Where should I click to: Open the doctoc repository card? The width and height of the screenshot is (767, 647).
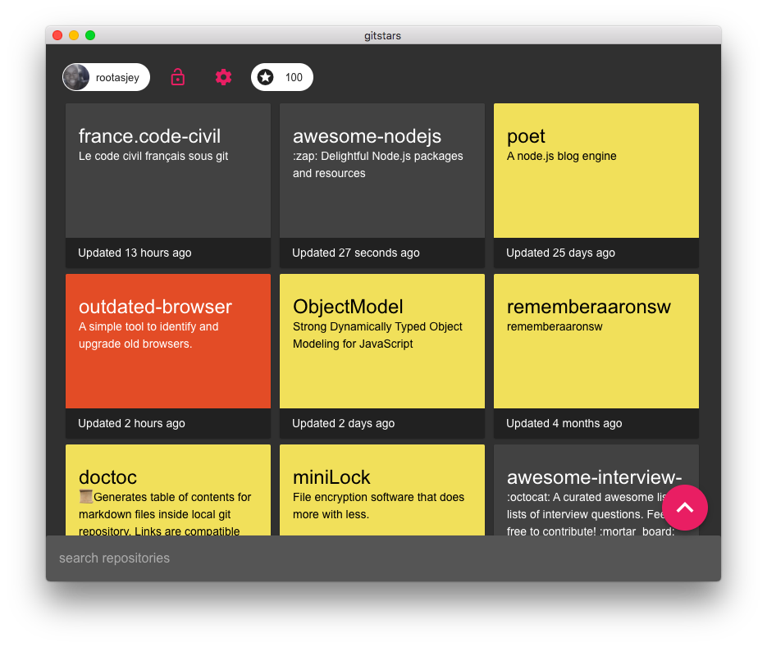(168, 490)
